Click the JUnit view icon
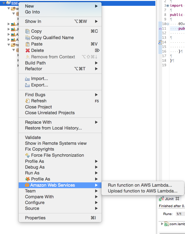The image size is (185, 234). click(x=161, y=199)
